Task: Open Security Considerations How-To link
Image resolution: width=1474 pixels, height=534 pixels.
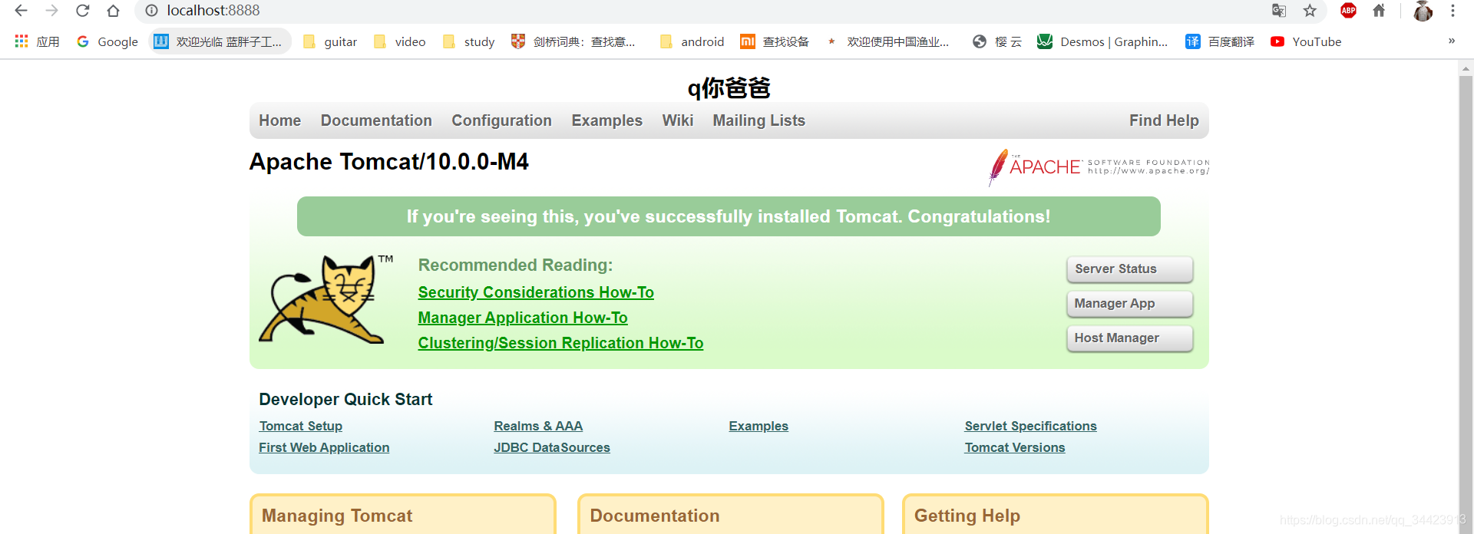Action: 536,292
